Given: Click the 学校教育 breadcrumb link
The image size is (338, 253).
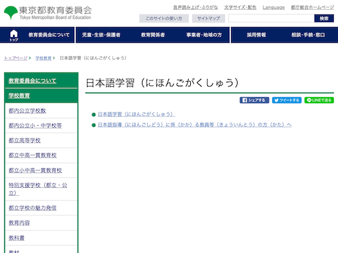Looking at the screenshot, I should (44, 58).
